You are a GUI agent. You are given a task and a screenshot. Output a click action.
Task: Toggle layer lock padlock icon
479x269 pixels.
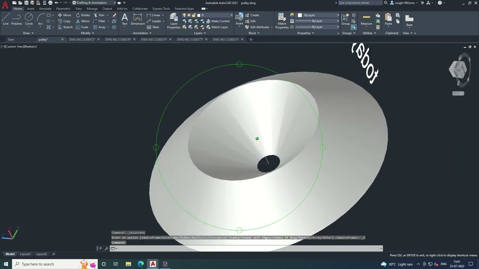click(x=193, y=15)
